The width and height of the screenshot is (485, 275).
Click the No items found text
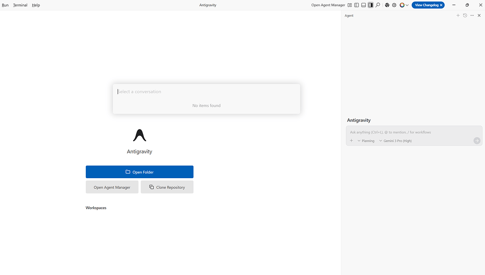(x=206, y=106)
